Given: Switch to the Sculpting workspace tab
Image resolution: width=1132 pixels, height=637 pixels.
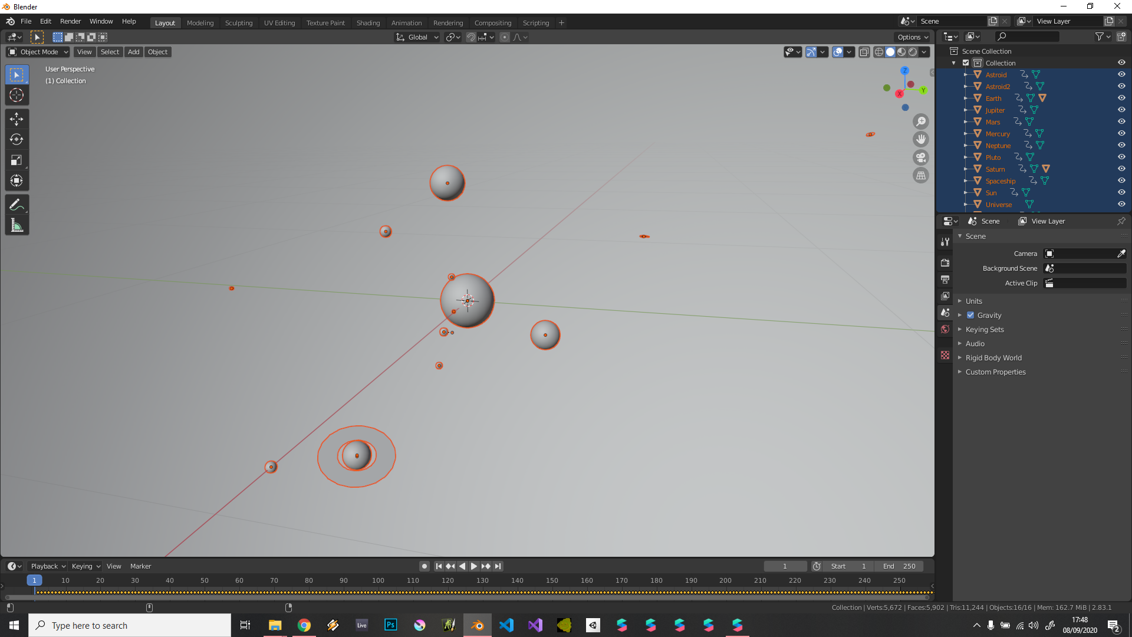Looking at the screenshot, I should pos(238,23).
